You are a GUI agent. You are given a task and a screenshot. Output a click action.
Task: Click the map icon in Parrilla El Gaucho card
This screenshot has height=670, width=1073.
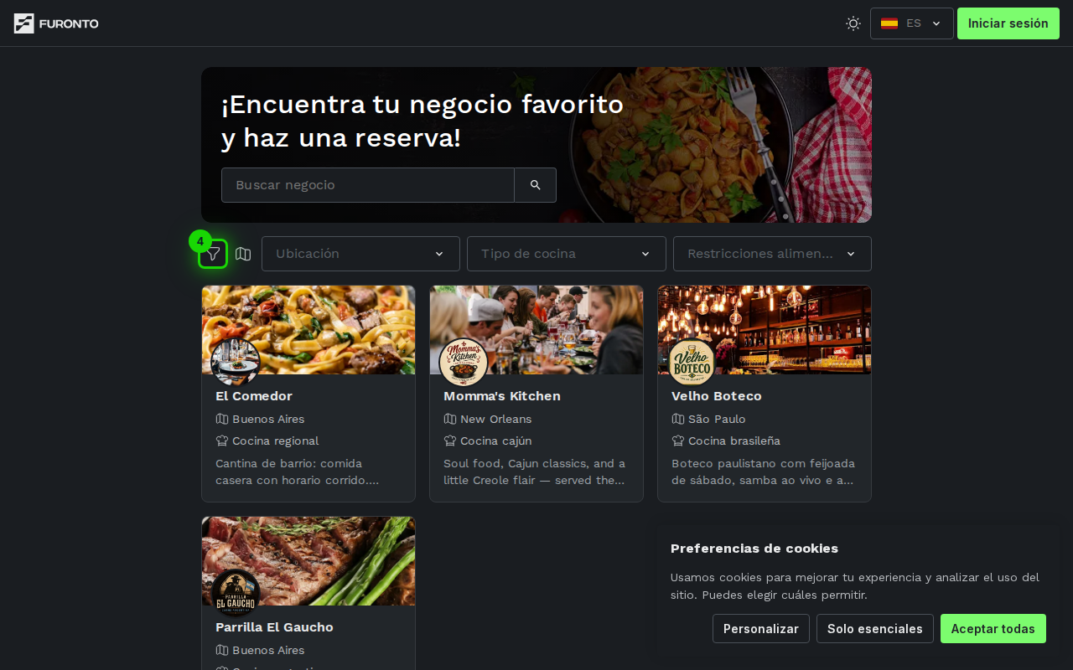click(222, 650)
